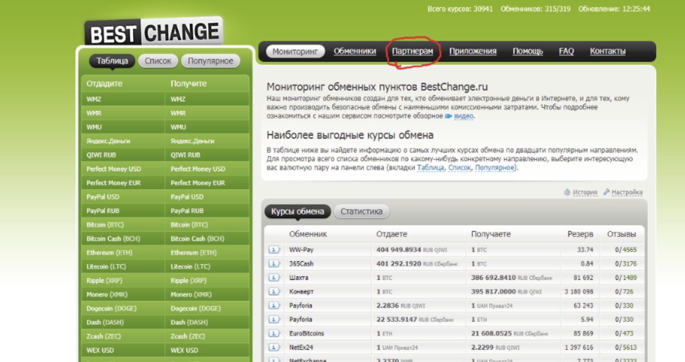Click the 365Cash exchanger name
Screen dimensions: 685x362
(301, 263)
